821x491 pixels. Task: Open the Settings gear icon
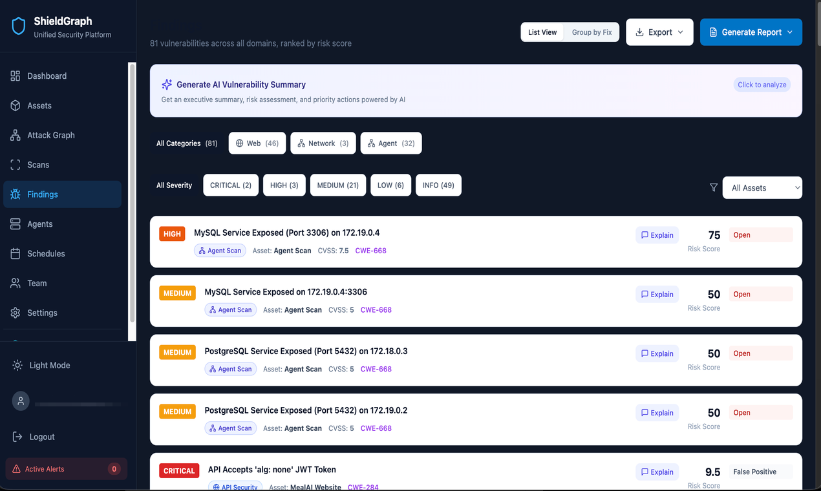pos(15,312)
